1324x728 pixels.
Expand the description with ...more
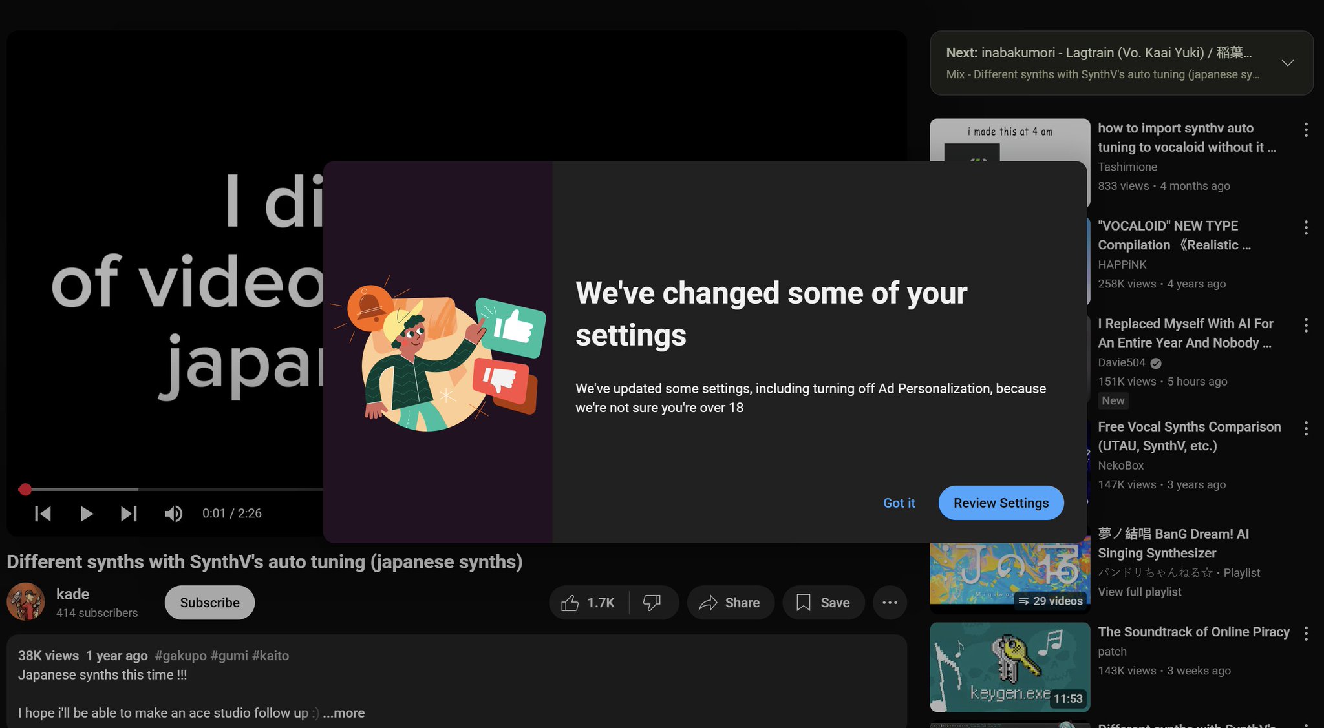[344, 712]
